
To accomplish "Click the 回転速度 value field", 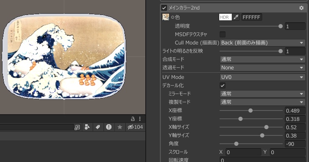I will [x=263, y=160].
